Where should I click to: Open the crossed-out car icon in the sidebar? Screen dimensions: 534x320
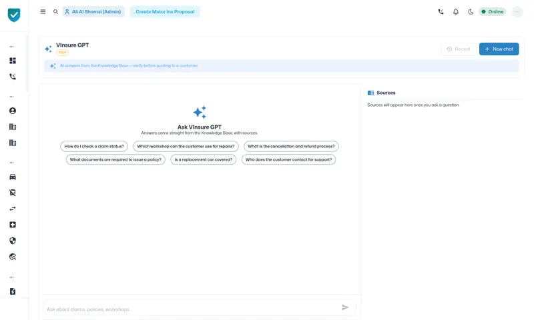[x=13, y=193]
